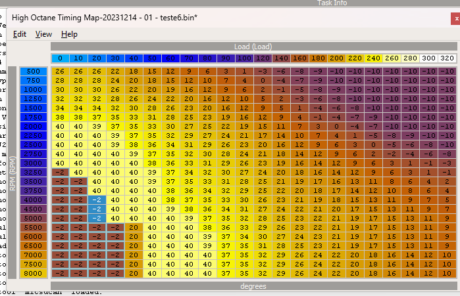Click the blue cell at 4000 RPM, 20 load
460x296 pixels.
tap(97, 200)
